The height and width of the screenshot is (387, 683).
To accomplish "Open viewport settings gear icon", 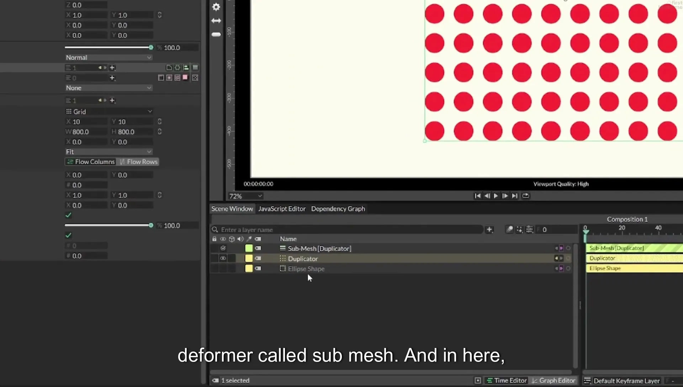I will pyautogui.click(x=216, y=7).
